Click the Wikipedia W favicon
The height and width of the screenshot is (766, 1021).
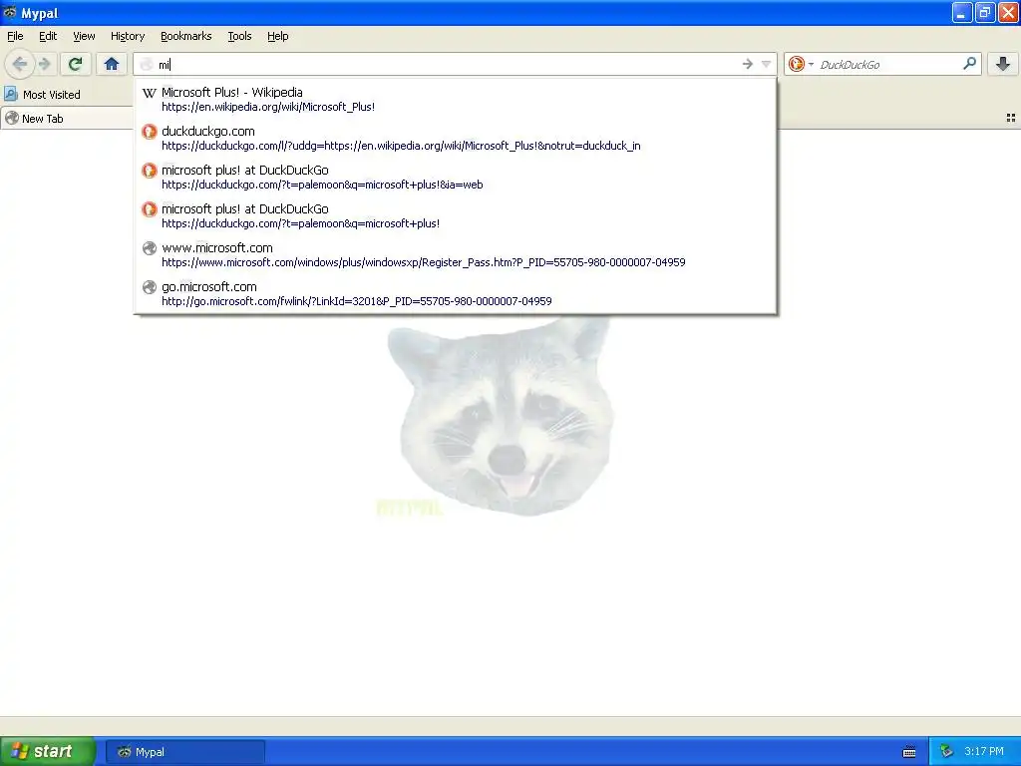(x=150, y=93)
